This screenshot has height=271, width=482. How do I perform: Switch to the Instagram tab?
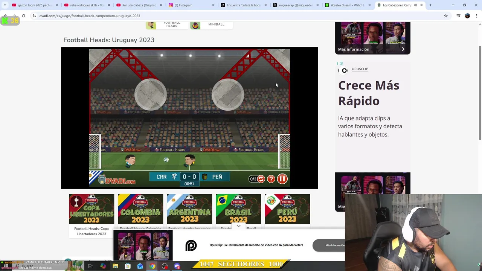(x=191, y=5)
